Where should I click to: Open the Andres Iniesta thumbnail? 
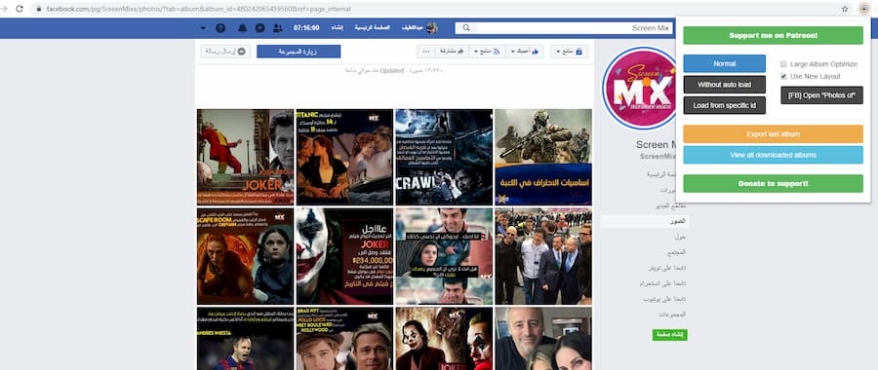pos(245,339)
